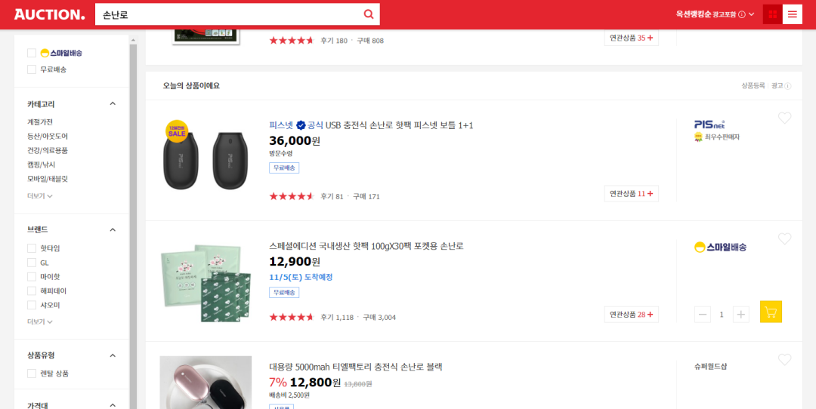816x409 pixels.
Task: Click the 스마일배송 logo on the 핫팩 item
Action: point(720,248)
